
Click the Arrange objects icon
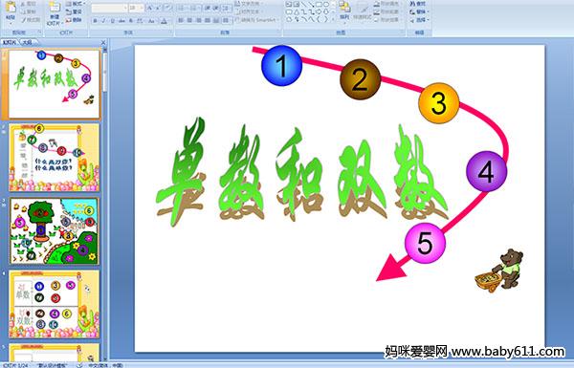click(344, 11)
